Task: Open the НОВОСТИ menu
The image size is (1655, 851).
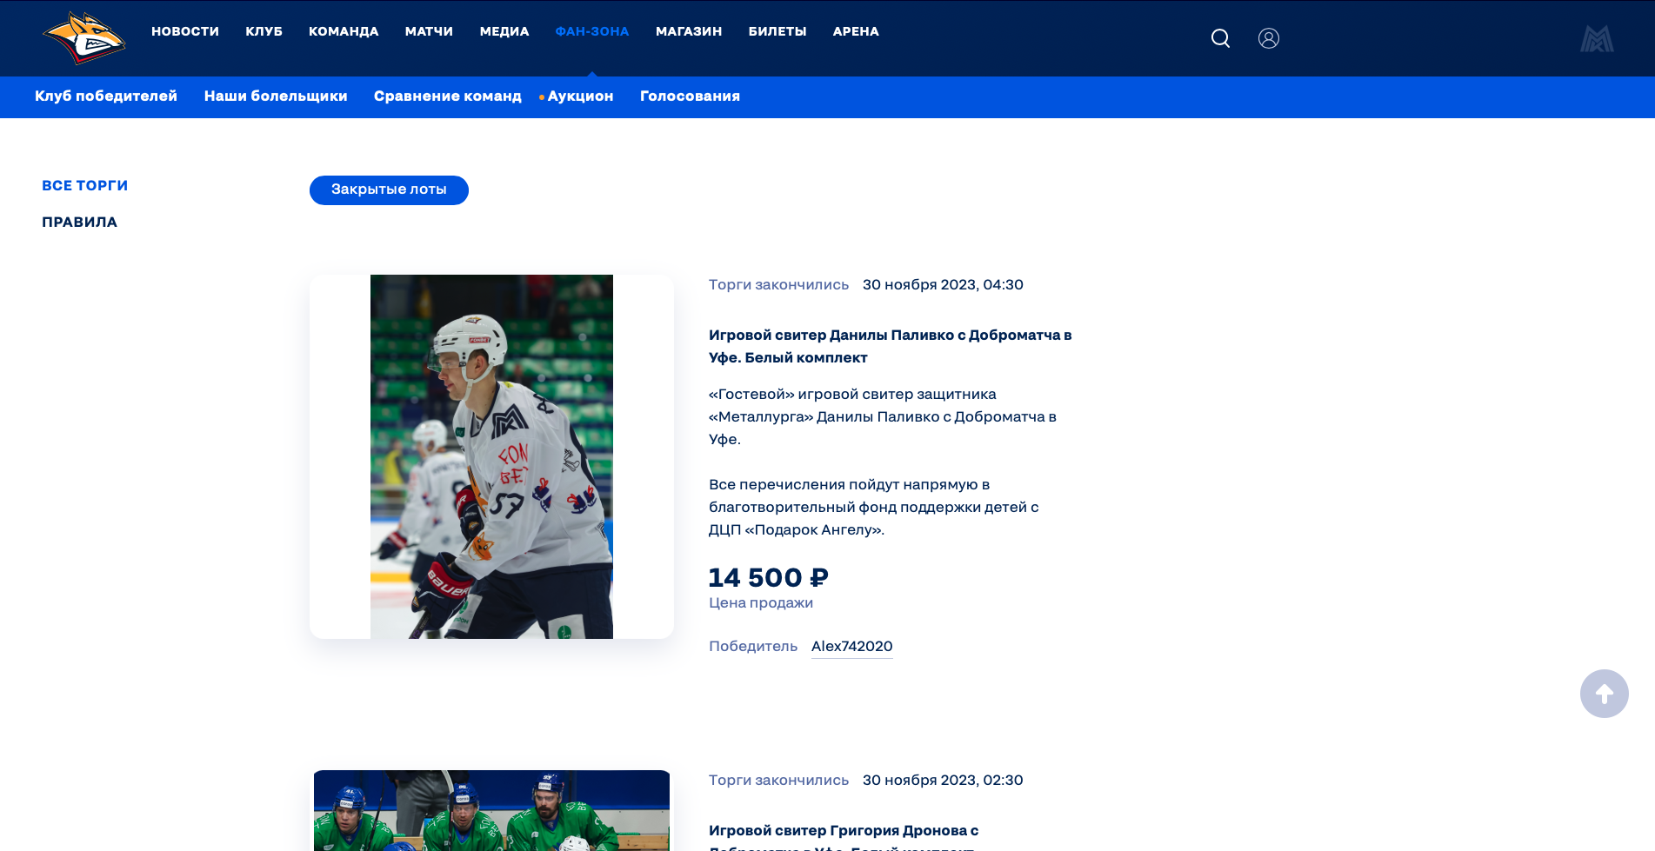Action: coord(185,31)
